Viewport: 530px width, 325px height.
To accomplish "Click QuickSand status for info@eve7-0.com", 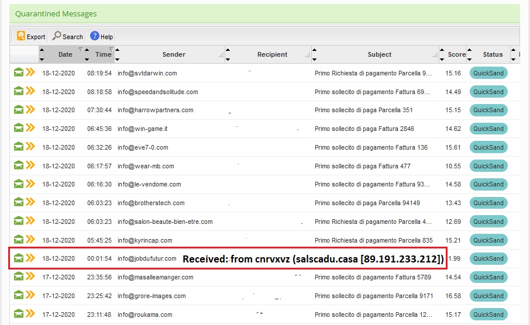I will [488, 147].
